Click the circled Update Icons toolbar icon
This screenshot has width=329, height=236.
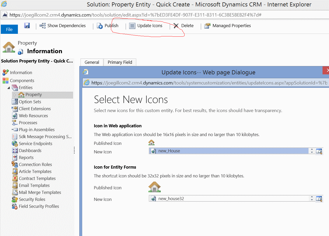132,26
